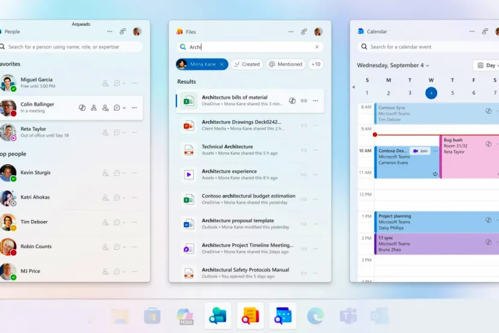The image size is (499, 333).
Task: Toggle the Mentioned filter chip
Action: (x=285, y=64)
